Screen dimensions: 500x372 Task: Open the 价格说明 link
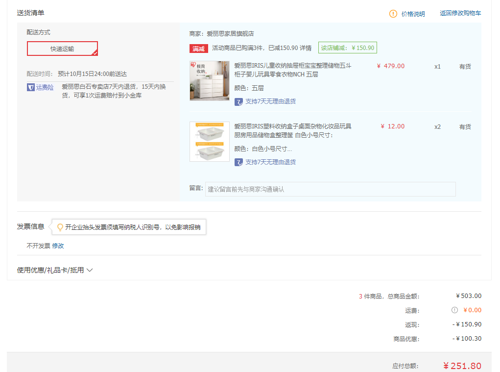[x=413, y=14]
